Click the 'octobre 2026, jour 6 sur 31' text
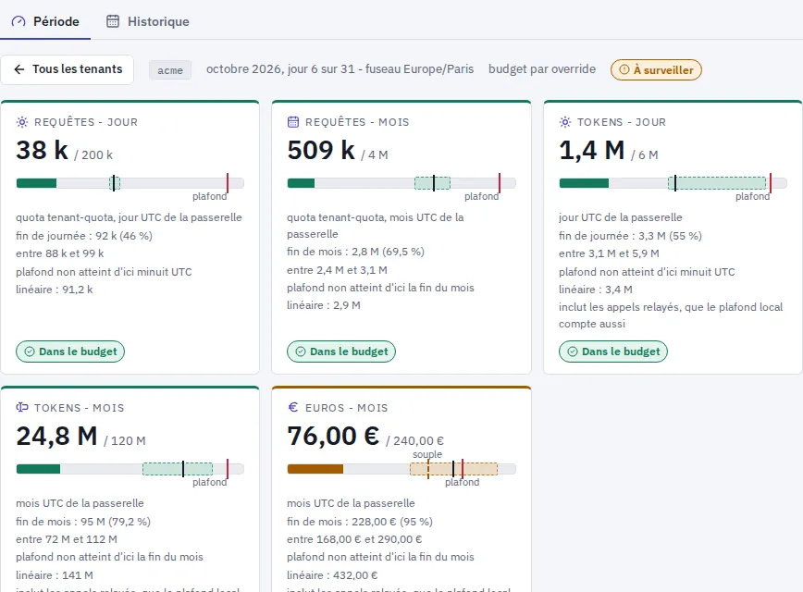 [x=280, y=69]
